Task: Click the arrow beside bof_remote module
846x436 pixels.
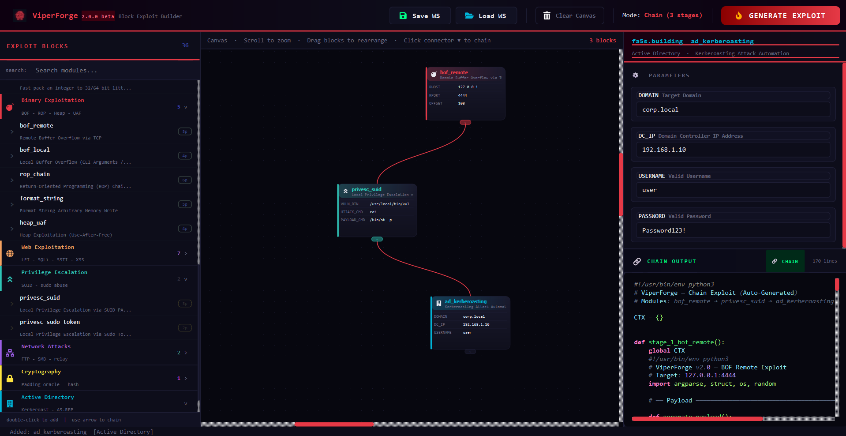Action: pos(12,132)
